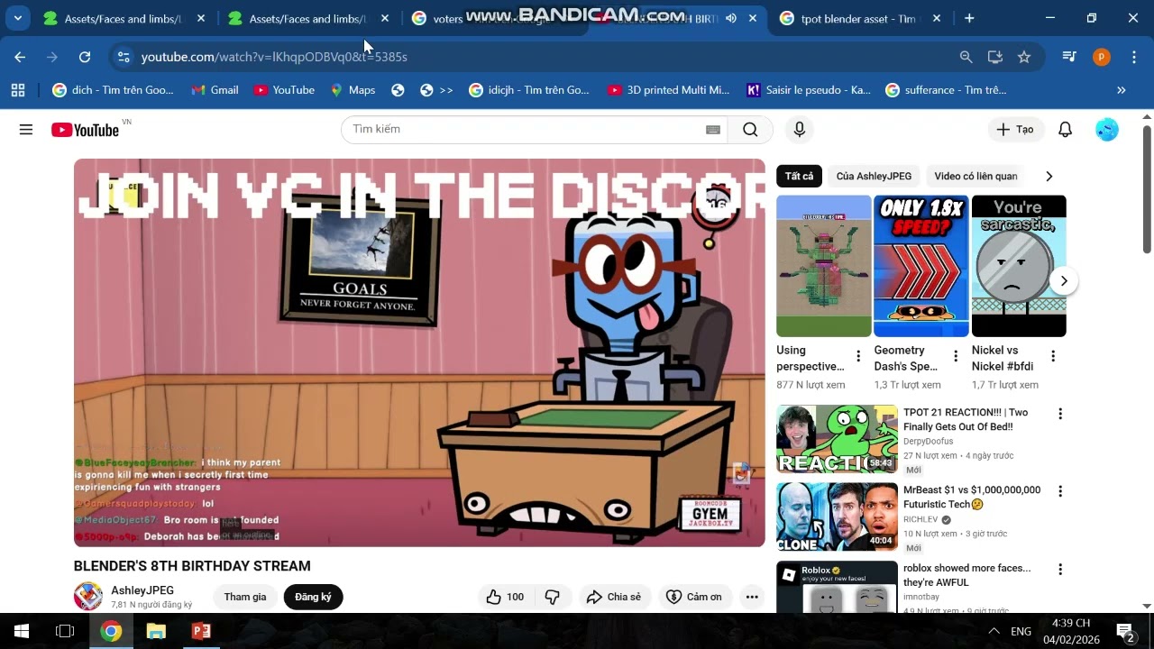
Task: Open the Using perspective short thumbnail
Action: [824, 266]
